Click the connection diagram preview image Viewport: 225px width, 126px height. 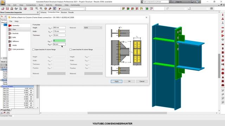pos(127,50)
